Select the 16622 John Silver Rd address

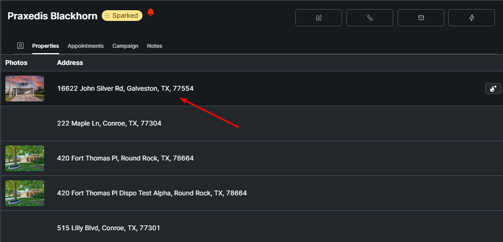click(125, 89)
